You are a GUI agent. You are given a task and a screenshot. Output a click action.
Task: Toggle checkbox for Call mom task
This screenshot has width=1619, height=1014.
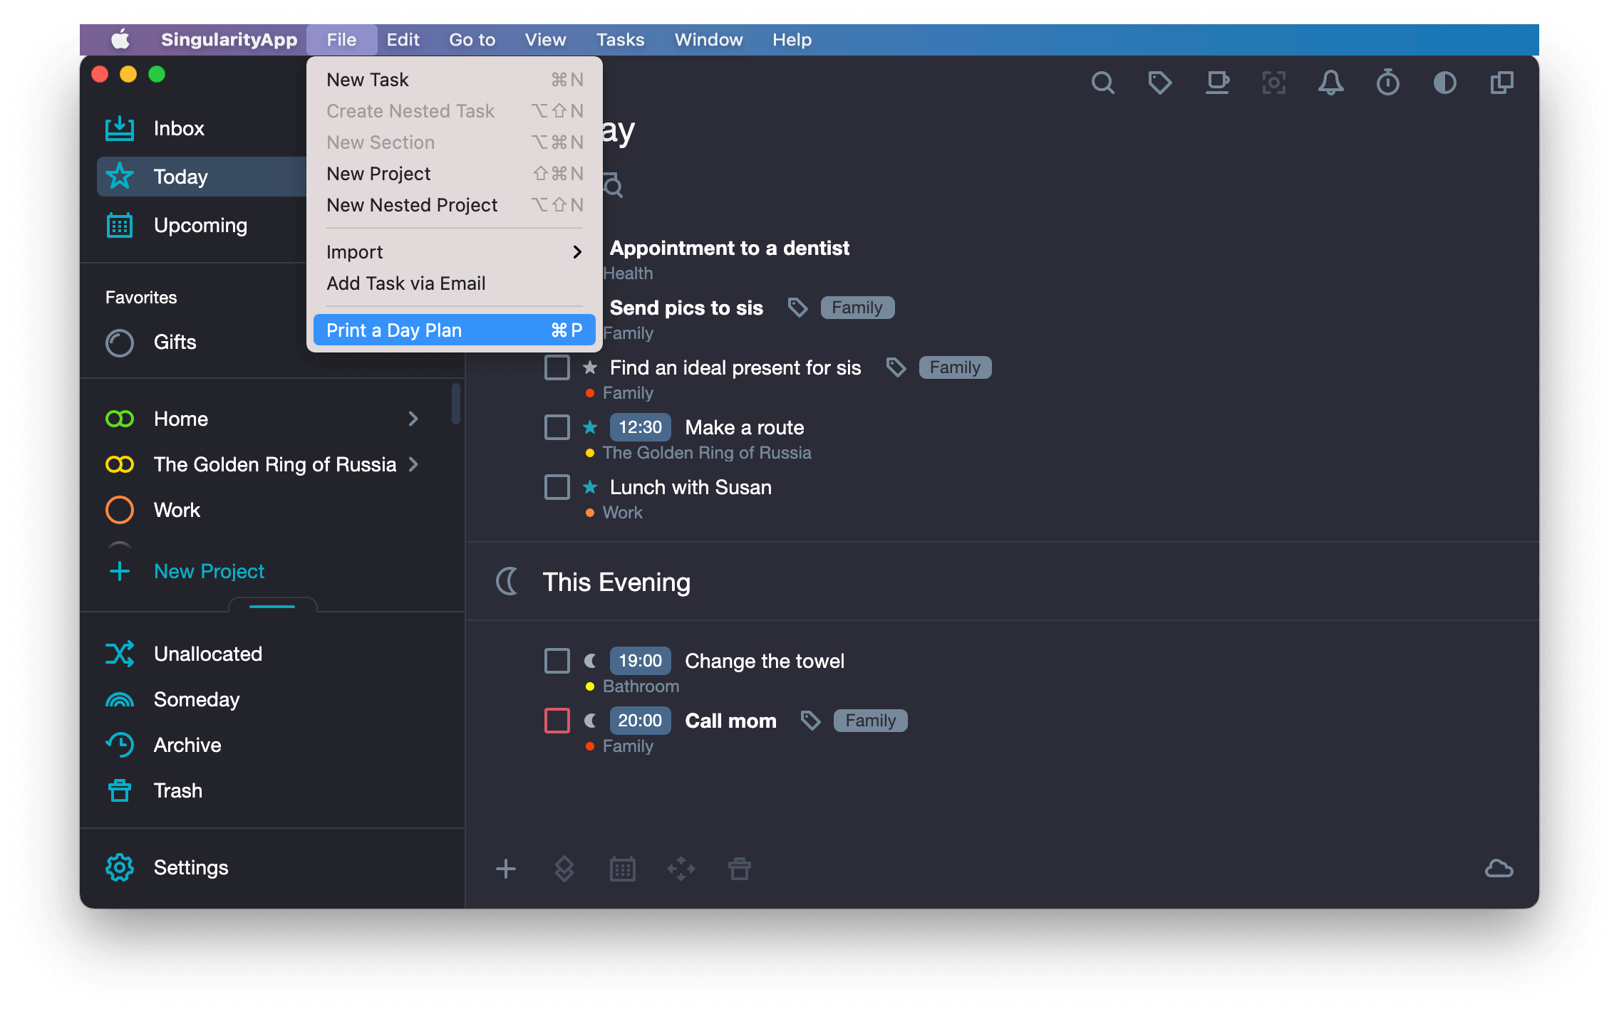point(555,721)
